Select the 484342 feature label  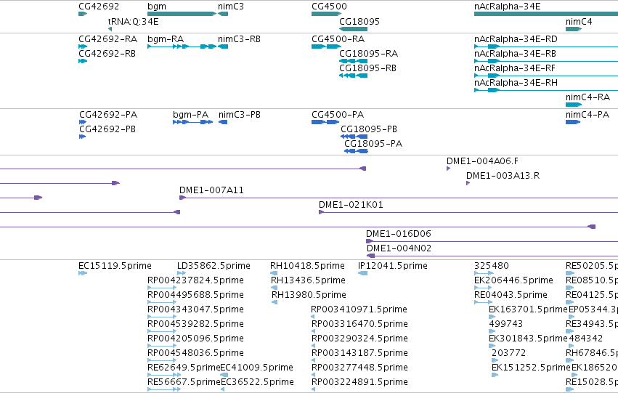[585, 339]
